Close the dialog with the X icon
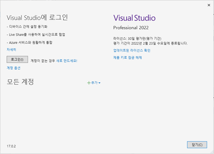The height and width of the screenshot is (154, 214). point(209,5)
